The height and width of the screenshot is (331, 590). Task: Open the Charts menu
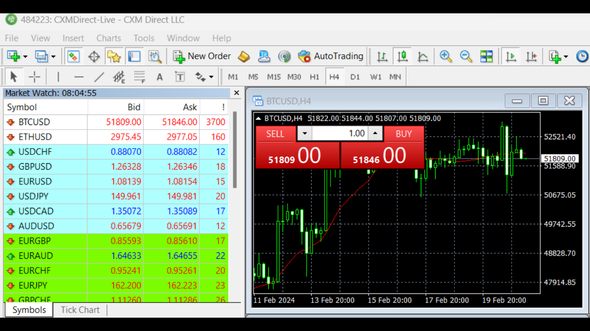(109, 38)
